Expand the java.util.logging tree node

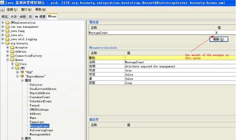pos(3,39)
